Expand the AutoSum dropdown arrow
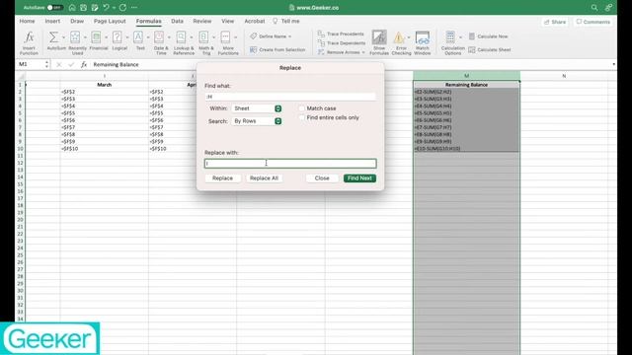Viewport: 632px width, 355px height. click(63, 37)
